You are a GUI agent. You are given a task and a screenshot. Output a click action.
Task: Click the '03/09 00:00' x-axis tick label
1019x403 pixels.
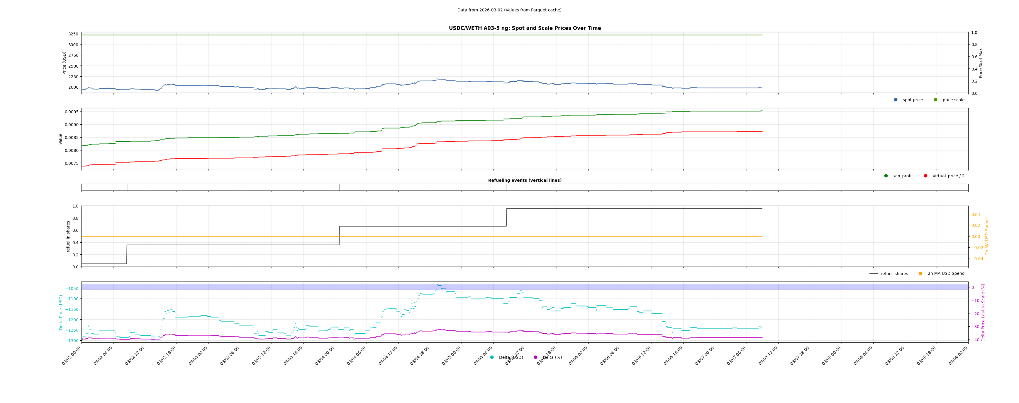coord(959,356)
